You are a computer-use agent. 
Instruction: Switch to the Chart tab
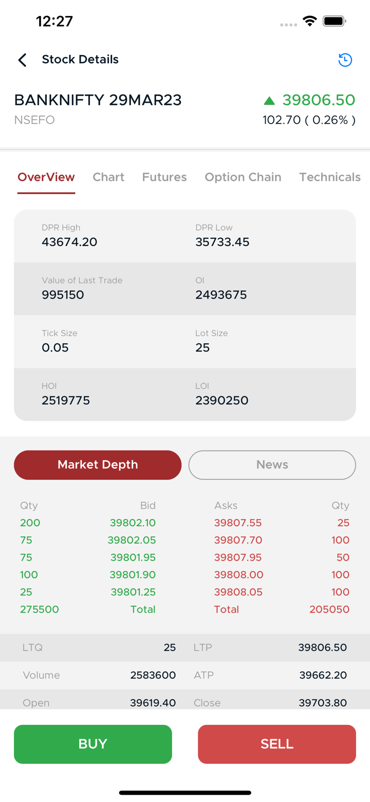tap(108, 177)
